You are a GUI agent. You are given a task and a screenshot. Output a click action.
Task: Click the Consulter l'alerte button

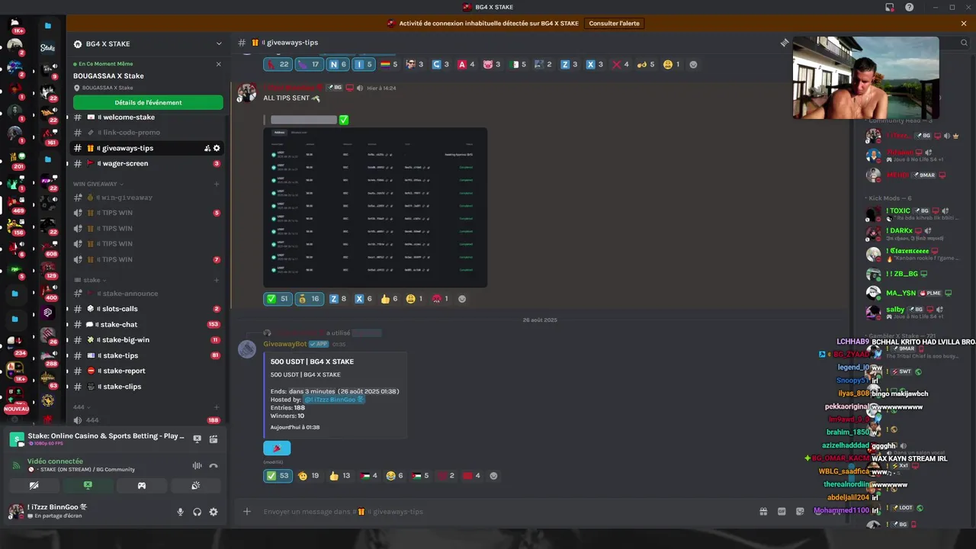[615, 24]
